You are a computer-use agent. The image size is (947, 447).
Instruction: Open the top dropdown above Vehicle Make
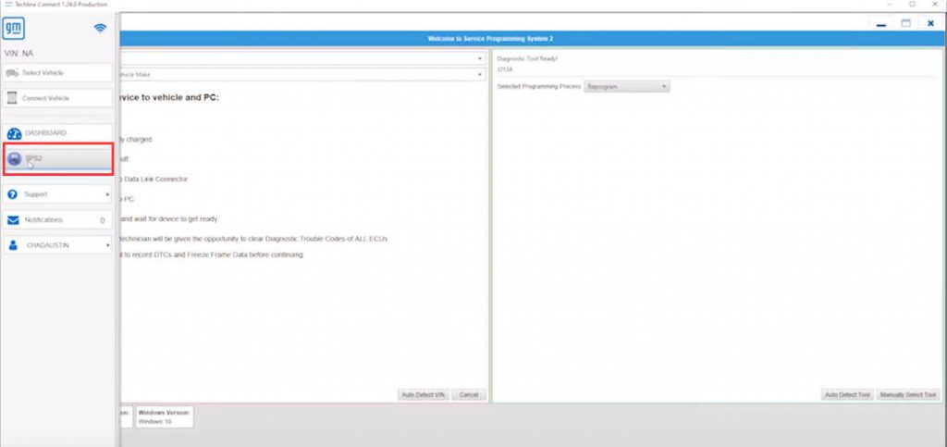(480, 58)
